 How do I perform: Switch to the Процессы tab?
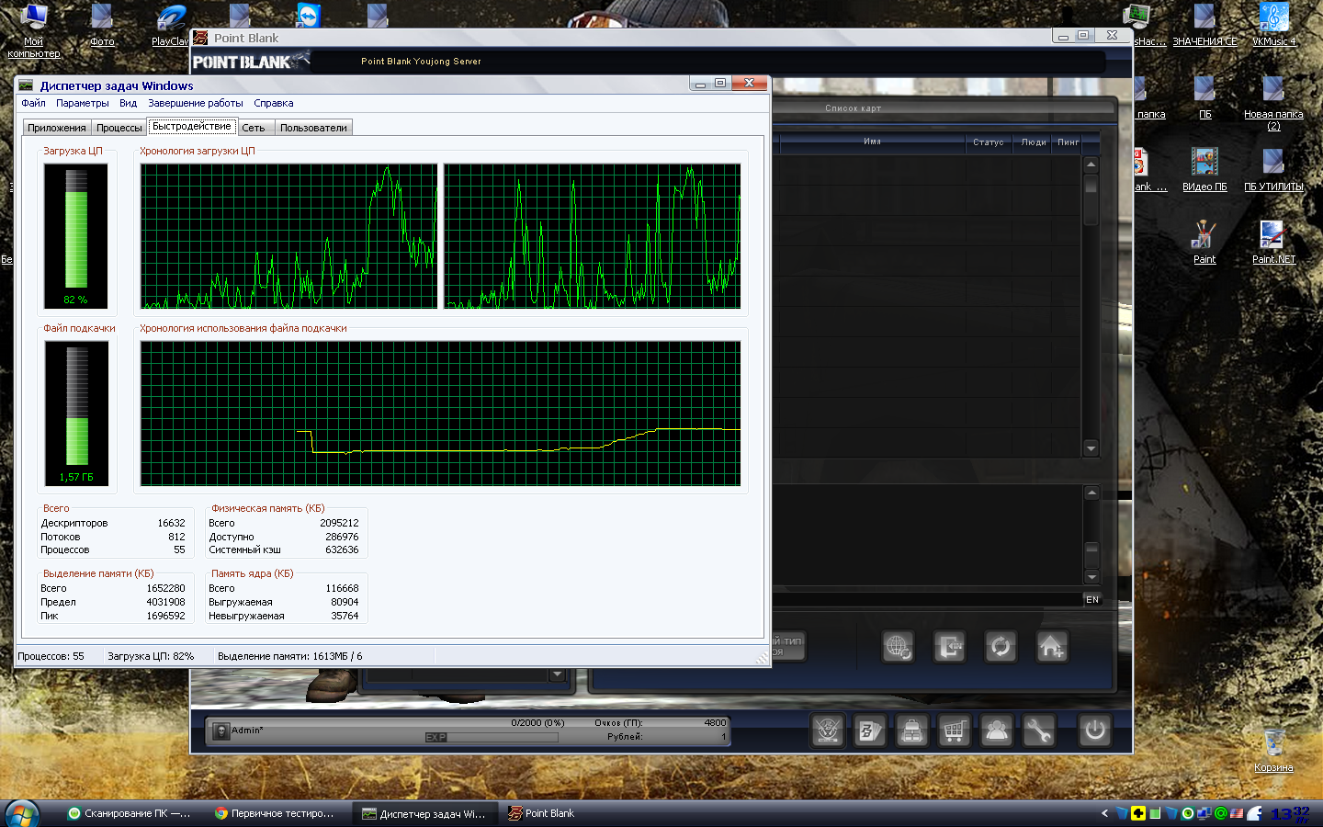click(x=119, y=128)
